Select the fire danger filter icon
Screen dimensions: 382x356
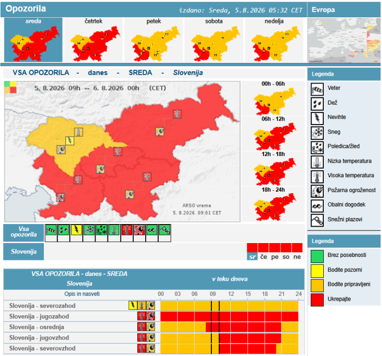pyautogui.click(x=139, y=230)
